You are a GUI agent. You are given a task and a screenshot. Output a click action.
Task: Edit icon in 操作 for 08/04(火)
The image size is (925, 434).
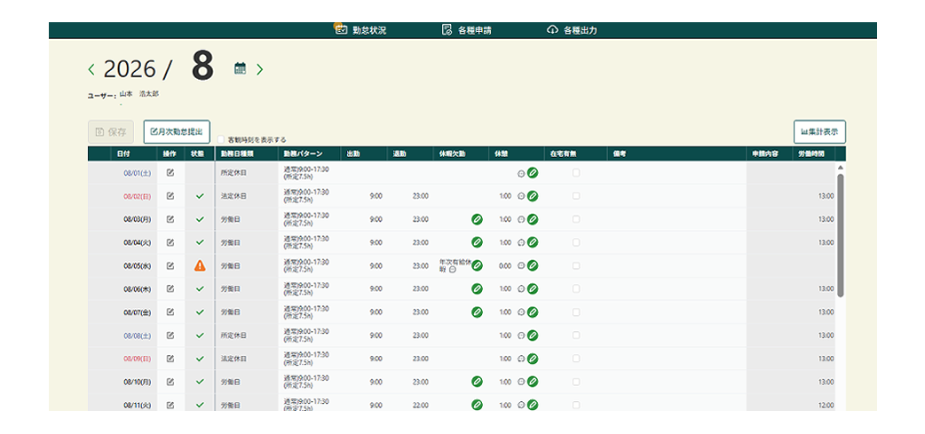(x=170, y=242)
